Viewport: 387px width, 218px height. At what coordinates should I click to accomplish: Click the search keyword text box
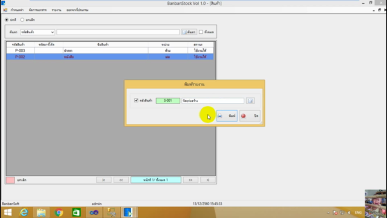[x=118, y=32]
